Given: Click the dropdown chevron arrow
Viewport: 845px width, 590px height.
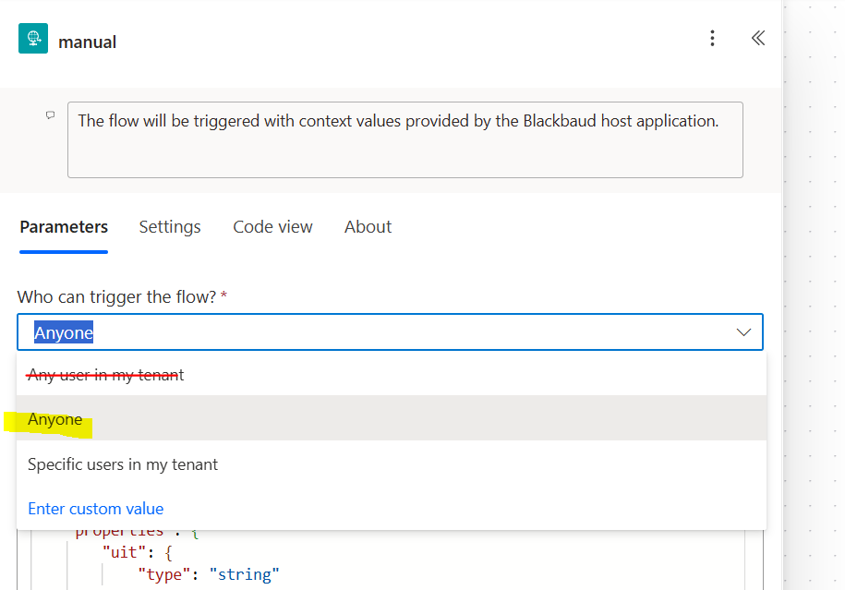Looking at the screenshot, I should [743, 332].
